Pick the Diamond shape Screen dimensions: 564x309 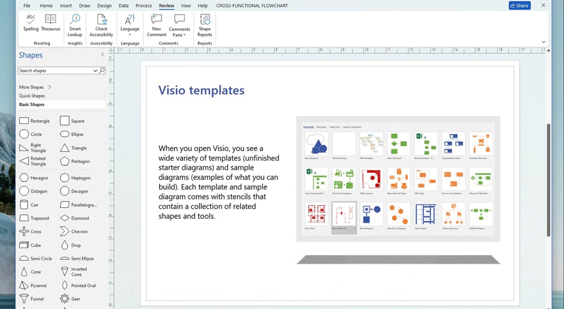pos(75,218)
